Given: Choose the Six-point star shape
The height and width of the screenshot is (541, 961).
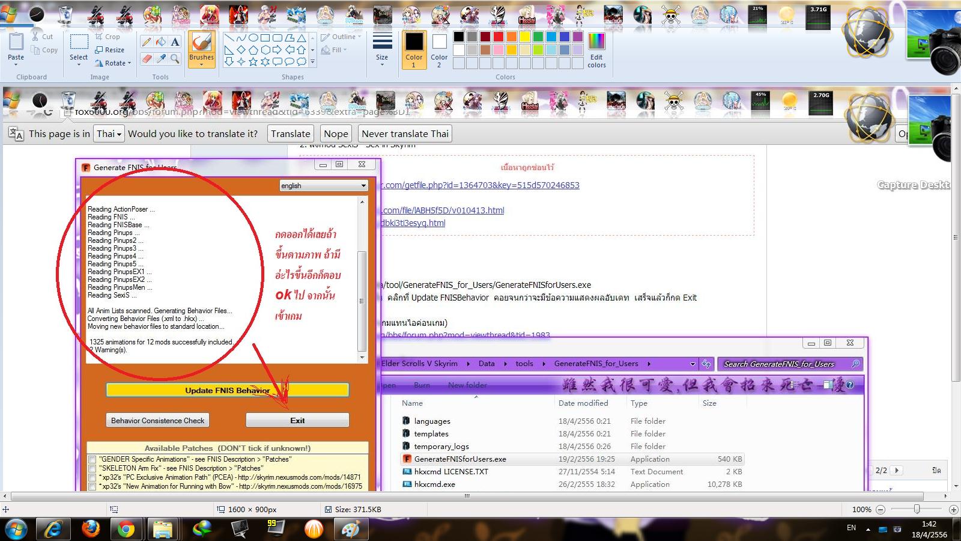Looking at the screenshot, I should tap(265, 61).
